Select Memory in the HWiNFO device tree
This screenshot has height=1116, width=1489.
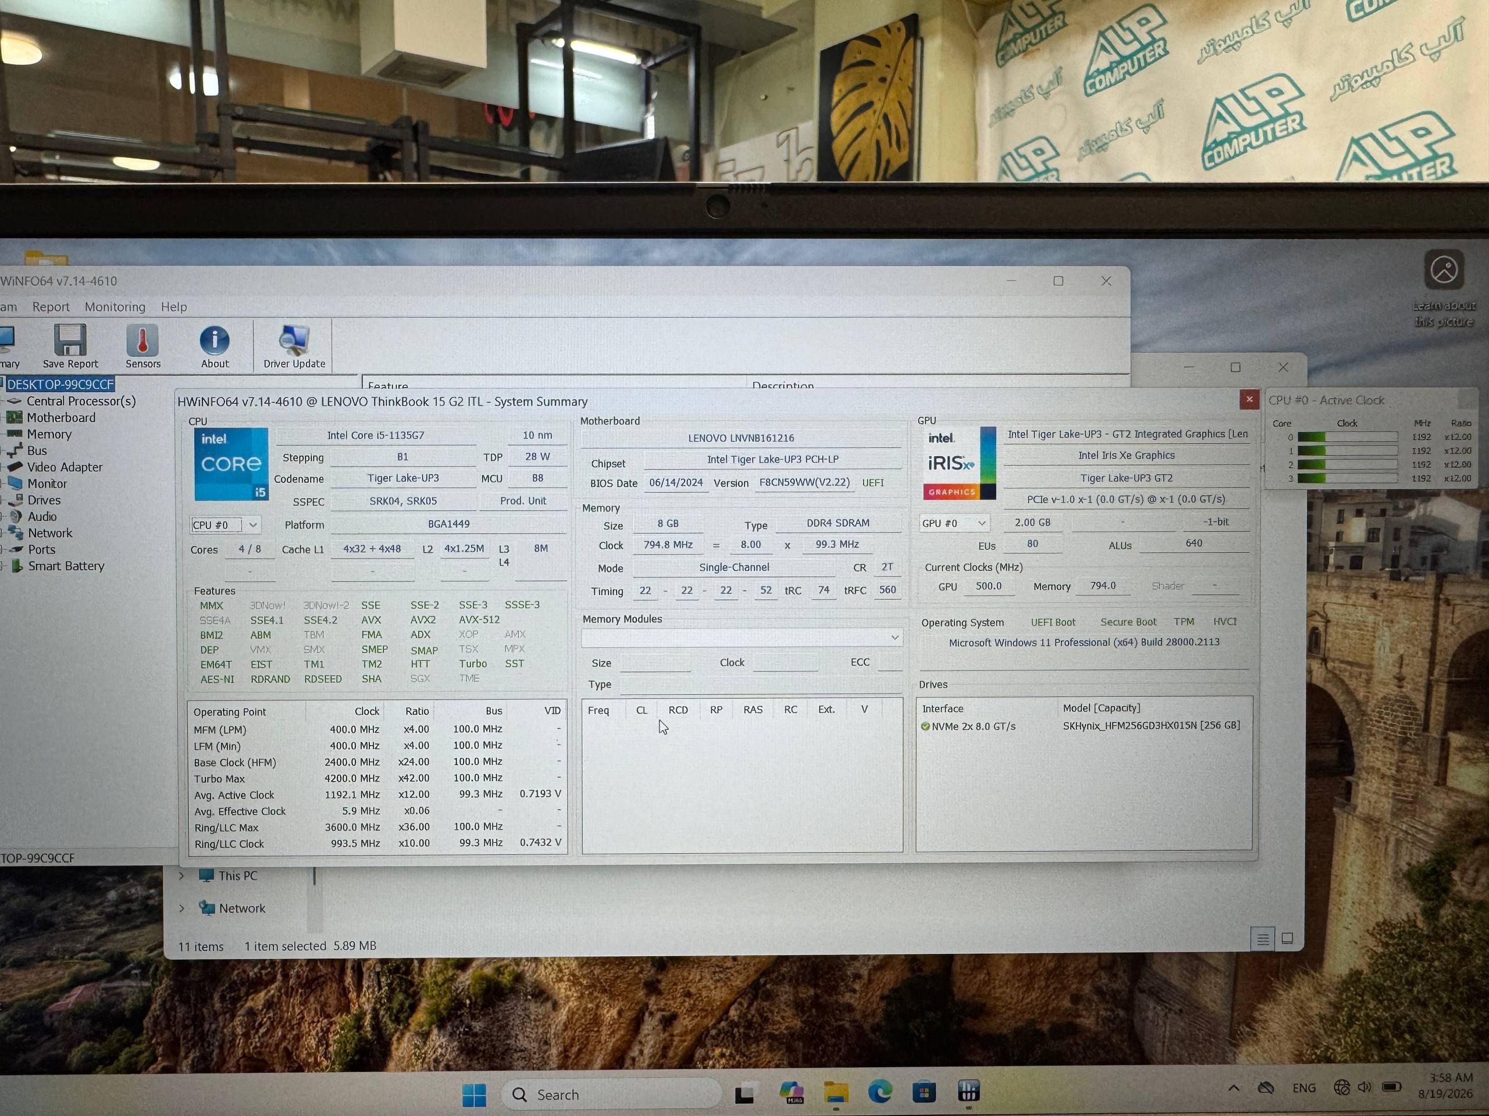click(x=49, y=435)
